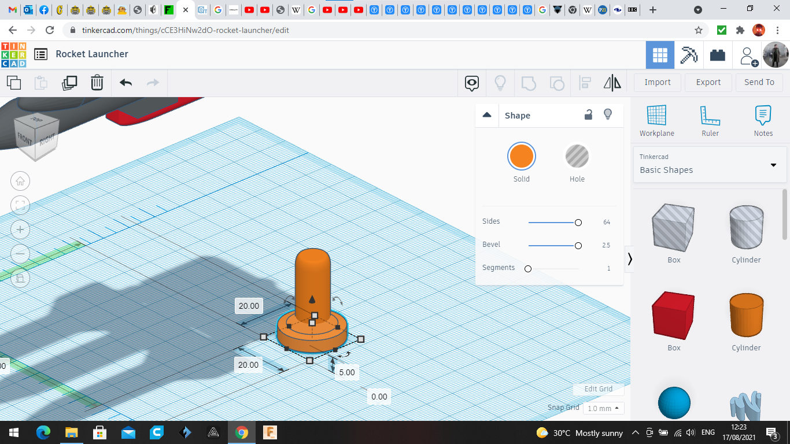Click the view cube

click(36, 136)
